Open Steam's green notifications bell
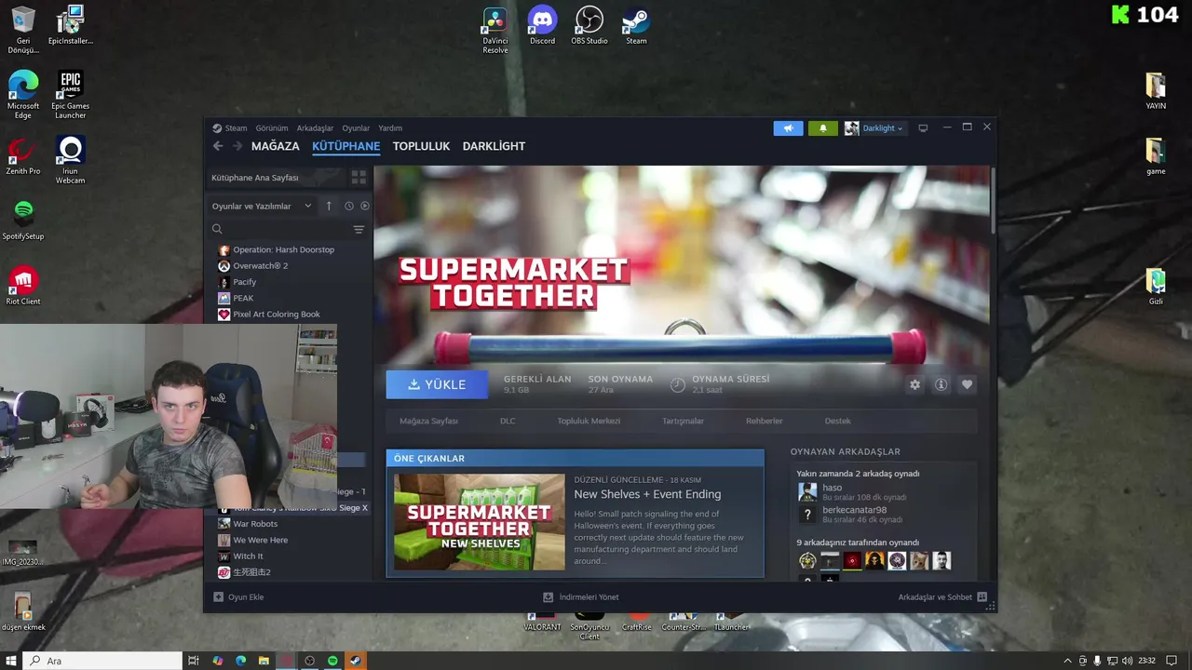The width and height of the screenshot is (1192, 670). click(823, 128)
